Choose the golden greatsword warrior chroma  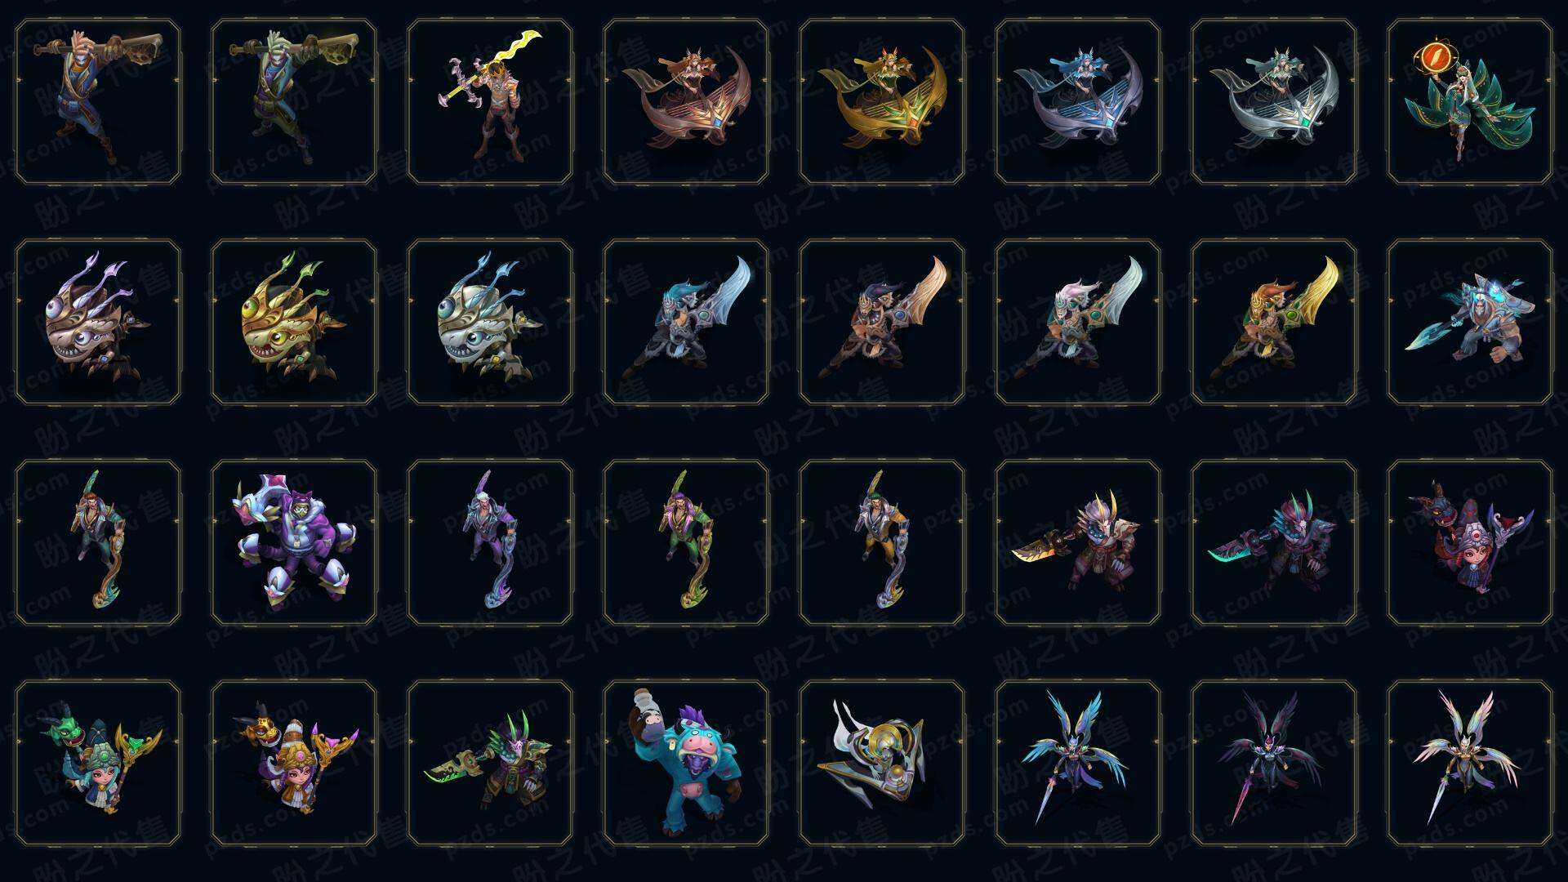click(1274, 322)
